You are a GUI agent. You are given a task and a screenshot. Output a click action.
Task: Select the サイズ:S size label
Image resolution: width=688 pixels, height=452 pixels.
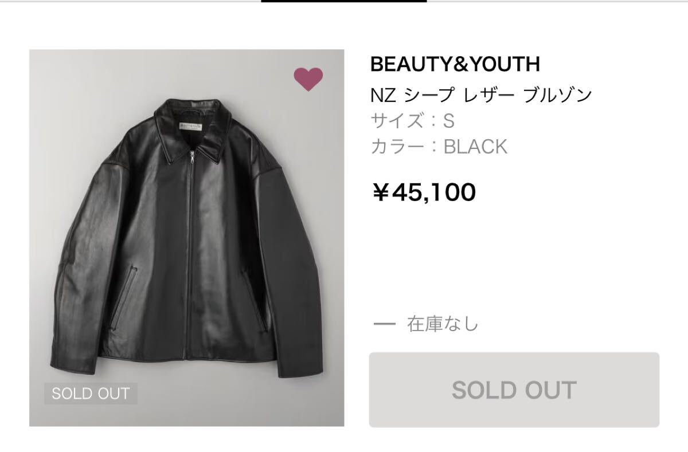(x=412, y=121)
